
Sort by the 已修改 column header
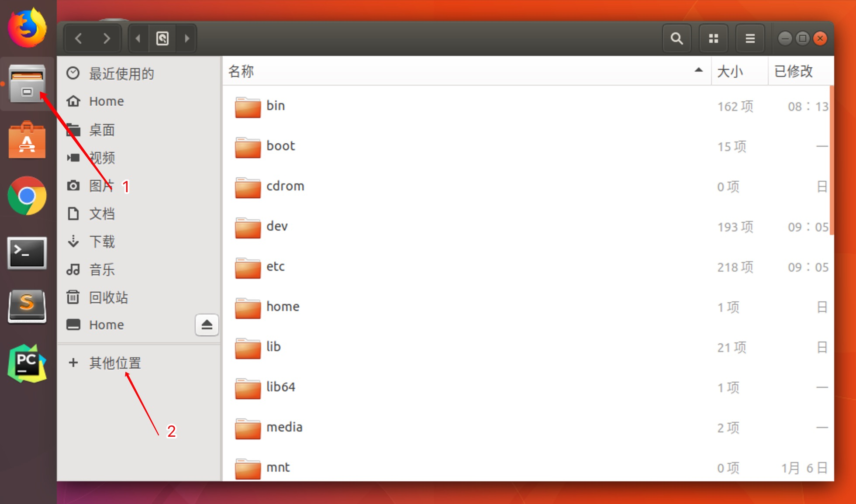pyautogui.click(x=801, y=71)
